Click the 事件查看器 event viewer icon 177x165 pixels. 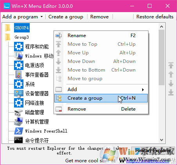(18, 75)
